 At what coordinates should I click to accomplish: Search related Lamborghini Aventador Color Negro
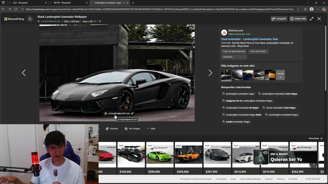click(x=278, y=94)
